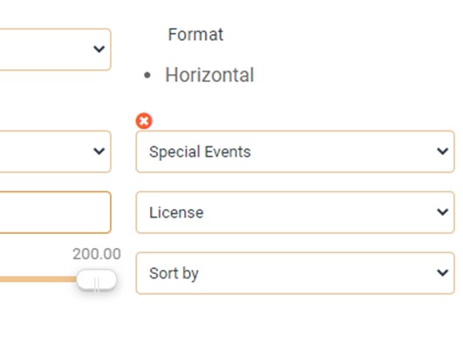Open the Special Events dropdown

tap(295, 151)
